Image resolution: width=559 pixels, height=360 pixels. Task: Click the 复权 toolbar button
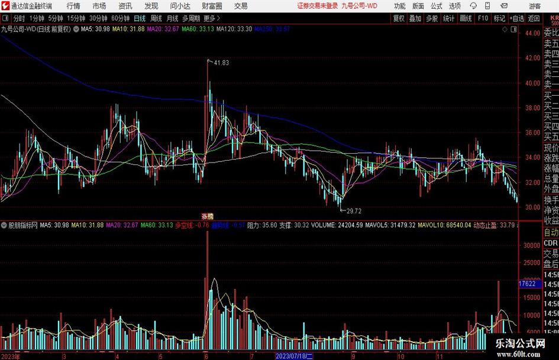click(x=399, y=18)
